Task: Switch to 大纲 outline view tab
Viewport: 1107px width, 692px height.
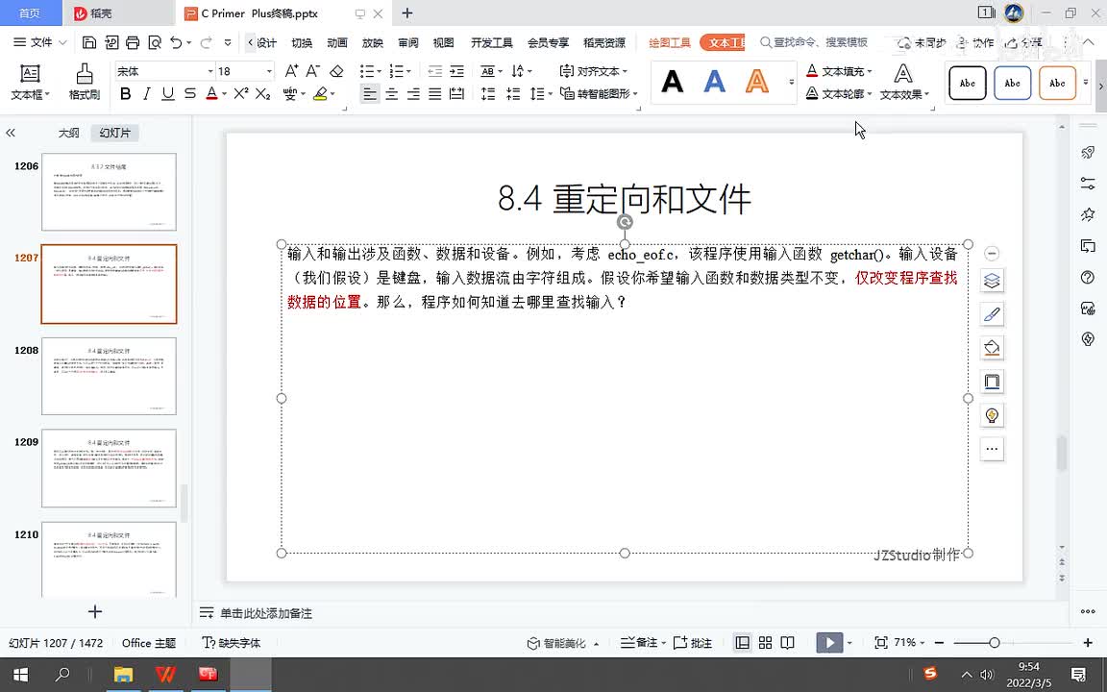Action: [x=68, y=133]
